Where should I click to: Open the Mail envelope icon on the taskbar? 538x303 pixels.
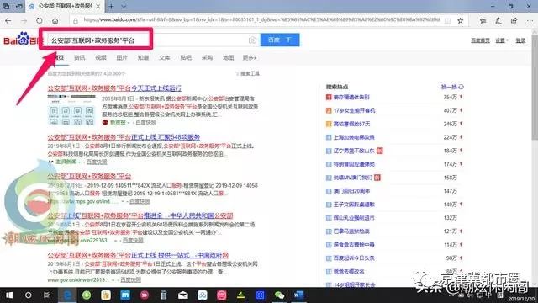(183, 295)
